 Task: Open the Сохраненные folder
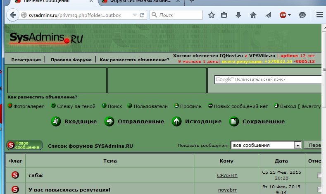pos(264,121)
